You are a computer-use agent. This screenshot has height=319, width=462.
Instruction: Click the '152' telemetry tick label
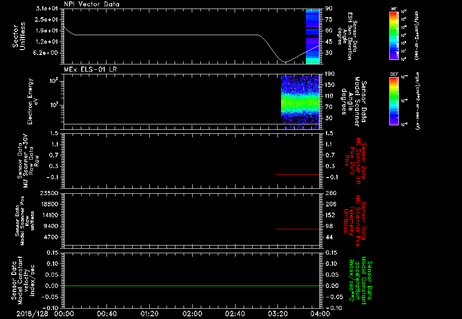330,215
